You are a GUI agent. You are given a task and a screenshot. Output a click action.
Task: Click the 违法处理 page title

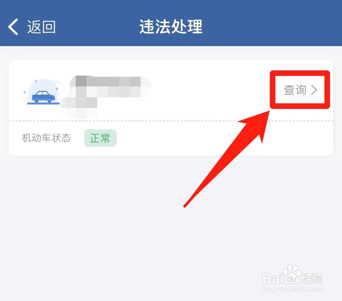pos(171,27)
